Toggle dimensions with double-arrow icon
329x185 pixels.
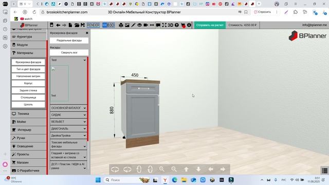point(152,25)
